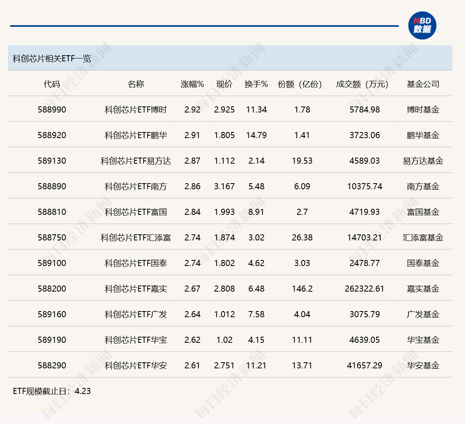Click the NBD 数据 logo icon
Image resolution: width=465 pixels, height=424 pixels.
coord(422,25)
